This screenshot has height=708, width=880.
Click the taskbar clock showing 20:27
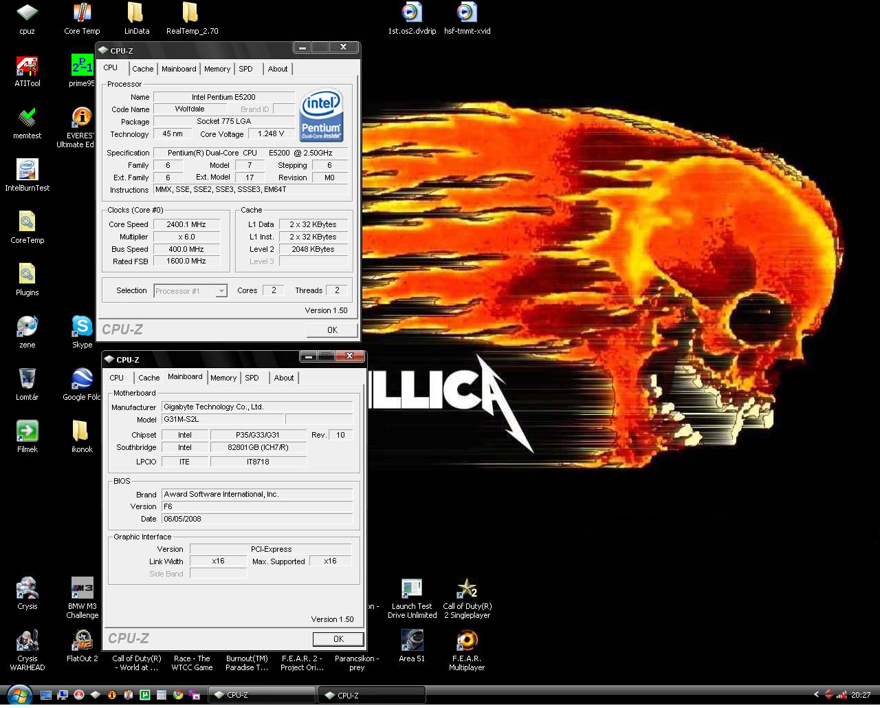[861, 695]
